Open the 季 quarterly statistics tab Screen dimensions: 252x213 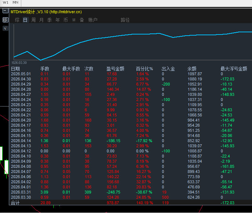tap(49, 20)
